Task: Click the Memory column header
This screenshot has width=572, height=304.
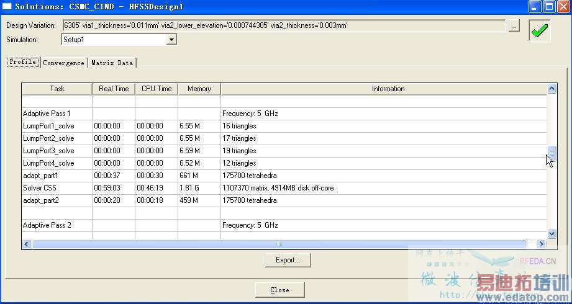Action: tap(199, 89)
